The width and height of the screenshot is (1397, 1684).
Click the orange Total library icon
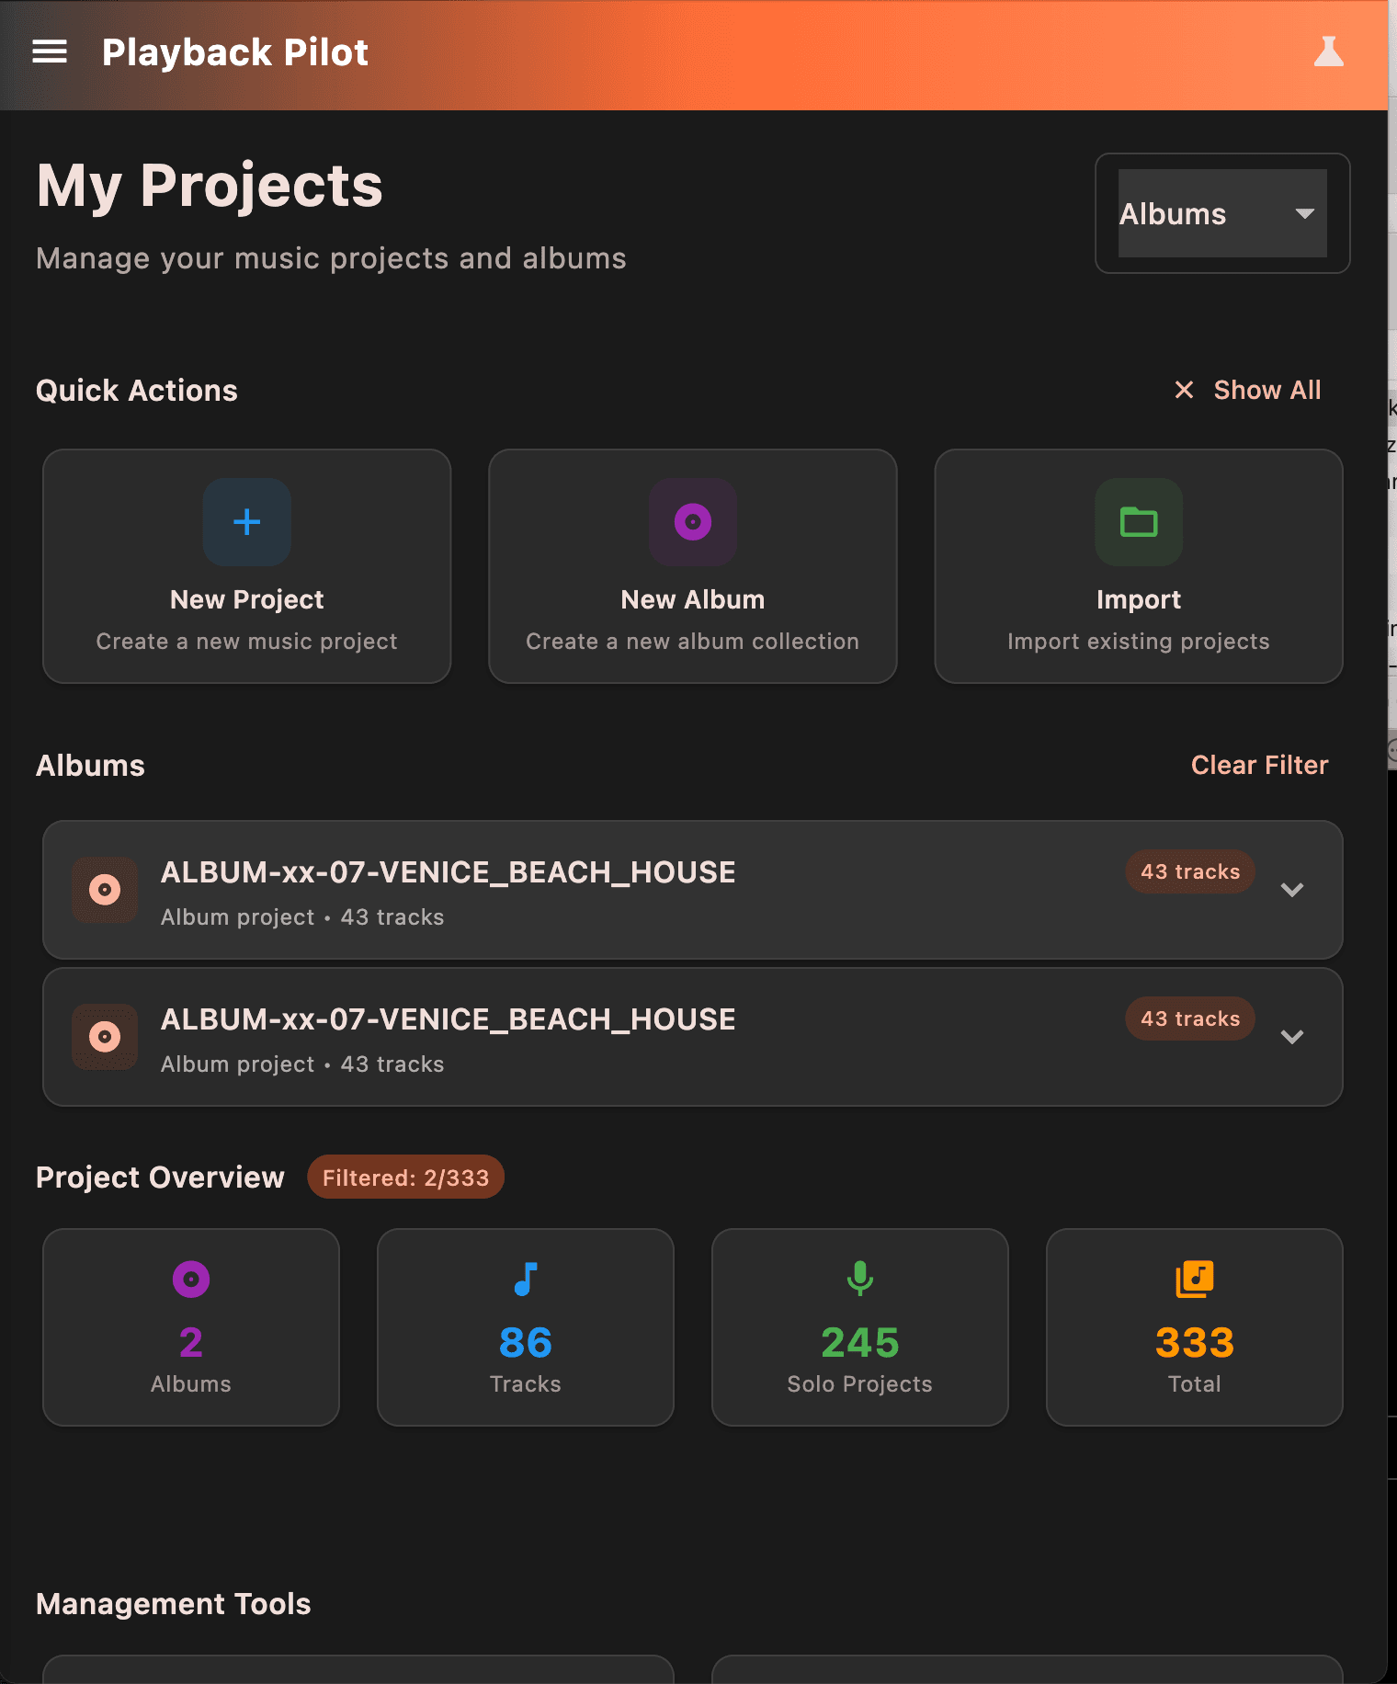(x=1194, y=1279)
